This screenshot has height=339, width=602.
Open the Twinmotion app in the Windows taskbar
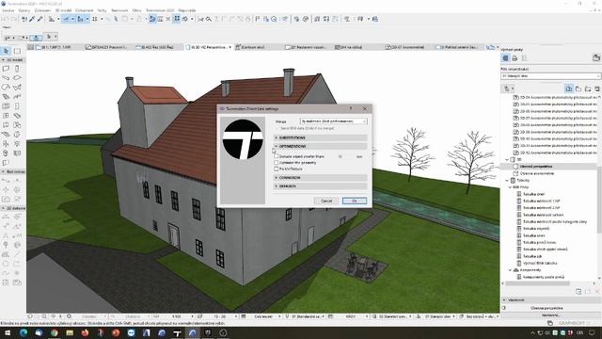pos(177,332)
